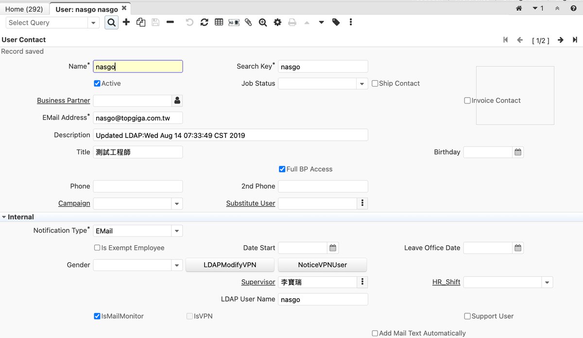The width and height of the screenshot is (583, 338).
Task: Toggle the Full BP Access checkbox
Action: pyautogui.click(x=282, y=169)
